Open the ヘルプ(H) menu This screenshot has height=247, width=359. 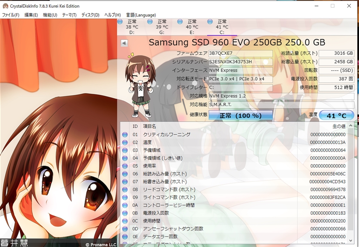tap(113, 15)
